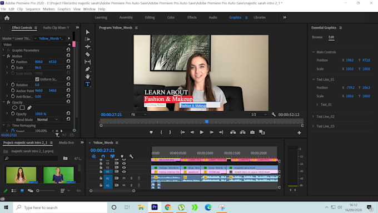Image resolution: width=378 pixels, height=213 pixels.
Task: Open the Blend Mode Normal dropdown
Action: (x=47, y=120)
